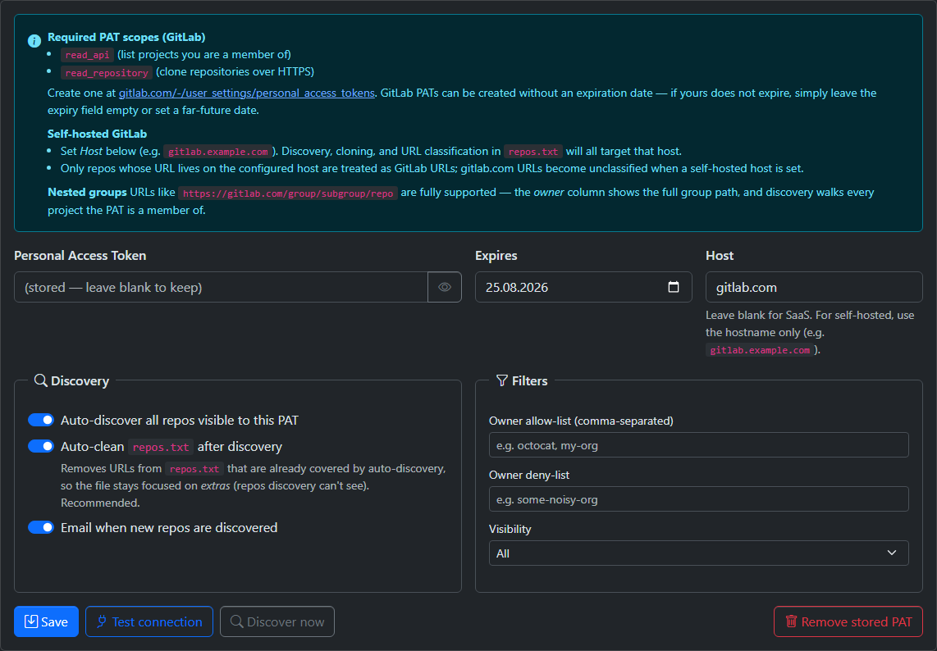This screenshot has width=937, height=651.
Task: Click the Visibility label
Action: [510, 529]
